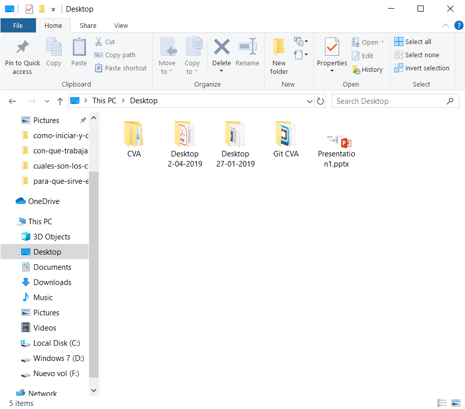Open Documents in sidebar
Image resolution: width=465 pixels, height=409 pixels.
46,267
